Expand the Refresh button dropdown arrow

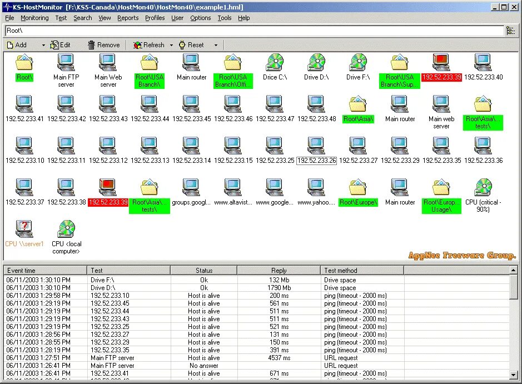[x=171, y=45]
